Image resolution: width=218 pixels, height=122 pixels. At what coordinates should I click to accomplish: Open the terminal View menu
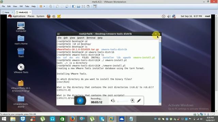pos(72,38)
